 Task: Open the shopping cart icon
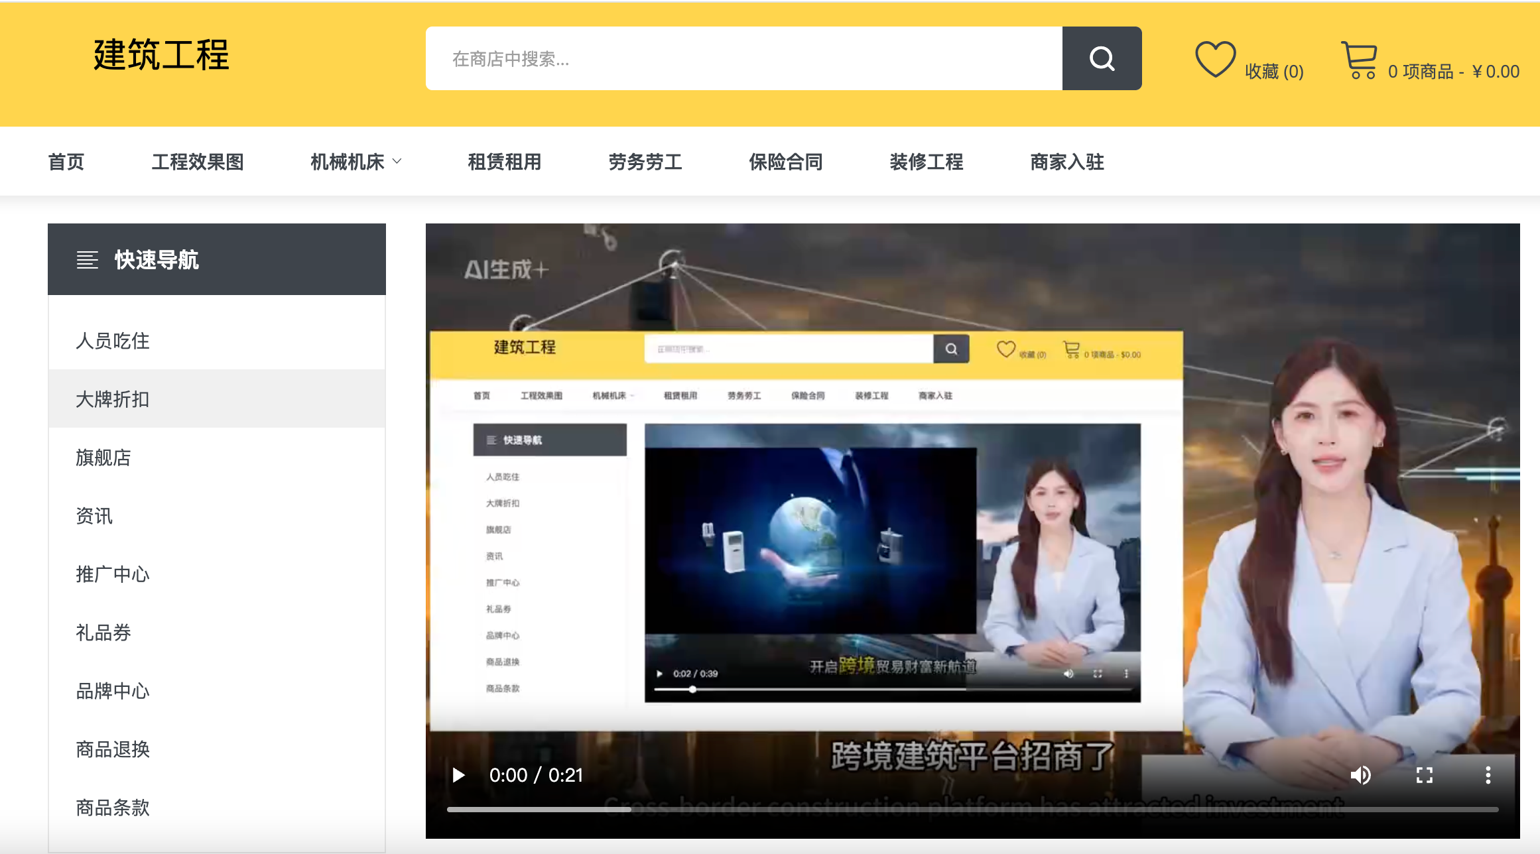click(1360, 60)
